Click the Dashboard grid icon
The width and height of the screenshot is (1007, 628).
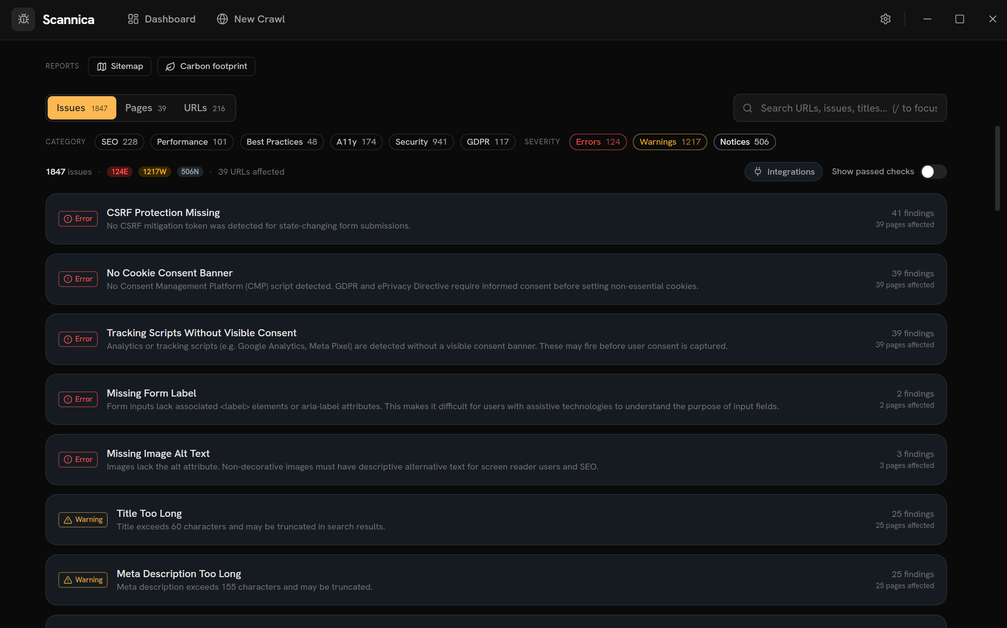(x=133, y=19)
